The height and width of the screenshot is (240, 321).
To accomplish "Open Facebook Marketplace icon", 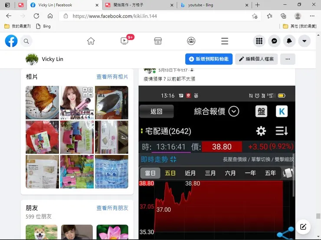I will (x=158, y=41).
